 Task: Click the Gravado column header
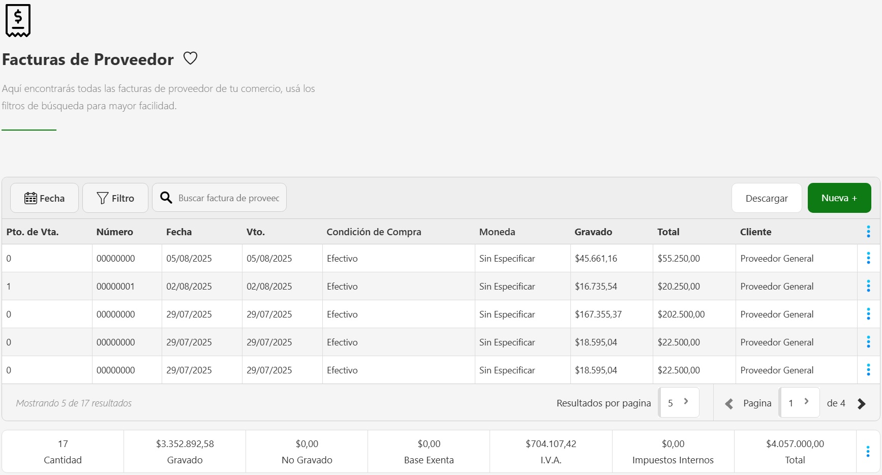(593, 232)
